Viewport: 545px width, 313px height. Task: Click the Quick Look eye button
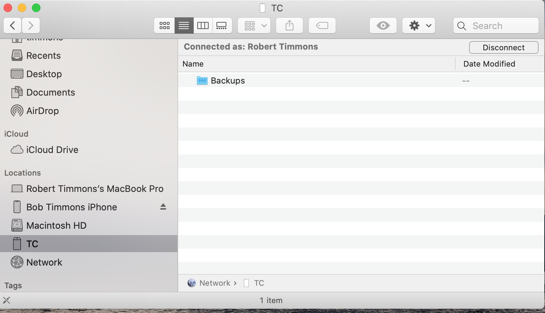pyautogui.click(x=383, y=25)
